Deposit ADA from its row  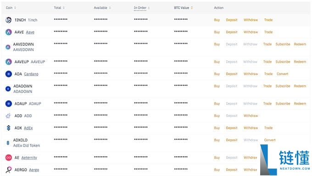coord(232,74)
